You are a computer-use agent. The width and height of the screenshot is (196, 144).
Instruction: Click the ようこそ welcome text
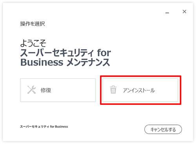33,43
